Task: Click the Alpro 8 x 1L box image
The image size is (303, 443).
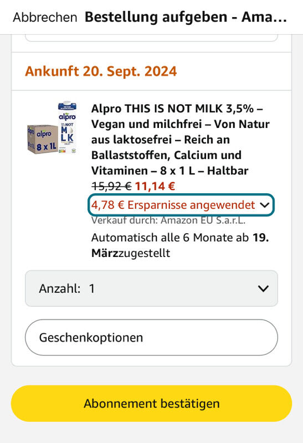Action: (x=43, y=140)
